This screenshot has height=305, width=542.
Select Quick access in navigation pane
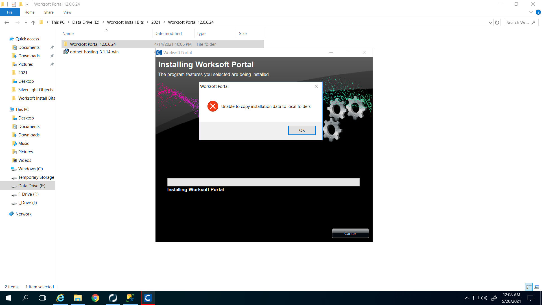click(27, 39)
